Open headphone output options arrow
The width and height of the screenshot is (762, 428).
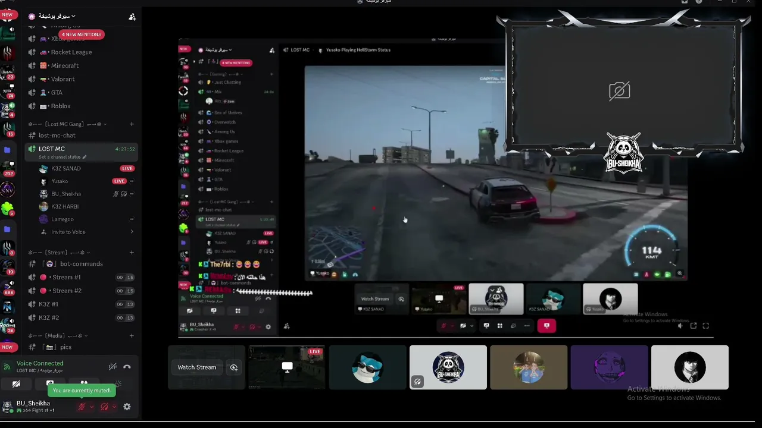click(x=114, y=407)
